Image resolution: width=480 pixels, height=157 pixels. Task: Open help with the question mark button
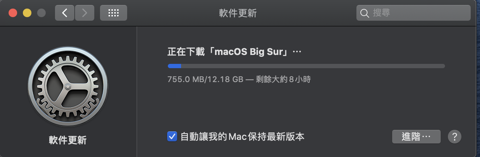pyautogui.click(x=455, y=136)
